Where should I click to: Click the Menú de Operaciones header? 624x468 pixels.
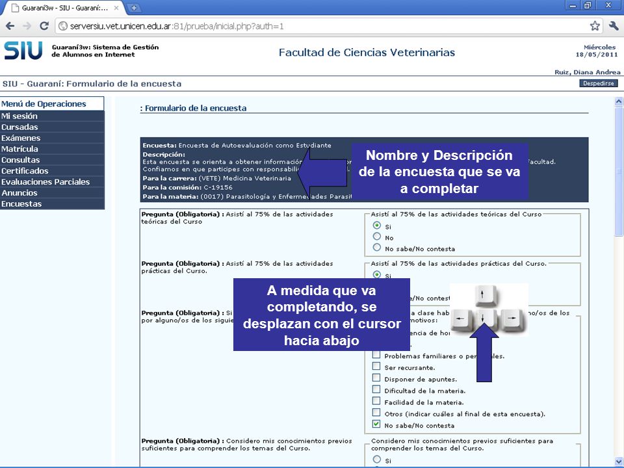52,104
